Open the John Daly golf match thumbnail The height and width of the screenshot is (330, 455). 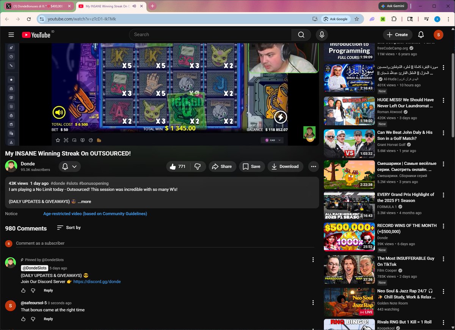(349, 144)
